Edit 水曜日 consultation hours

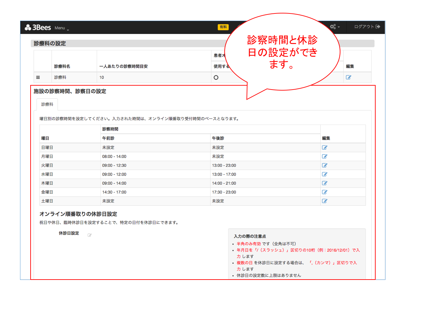coord(325,174)
